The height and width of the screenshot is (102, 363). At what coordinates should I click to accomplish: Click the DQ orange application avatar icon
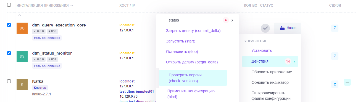(x=22, y=28)
